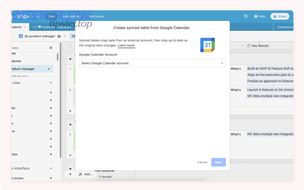Click the plus under record 2
Image resolution: width=304 pixels, height=190 pixels.
pos(70,111)
